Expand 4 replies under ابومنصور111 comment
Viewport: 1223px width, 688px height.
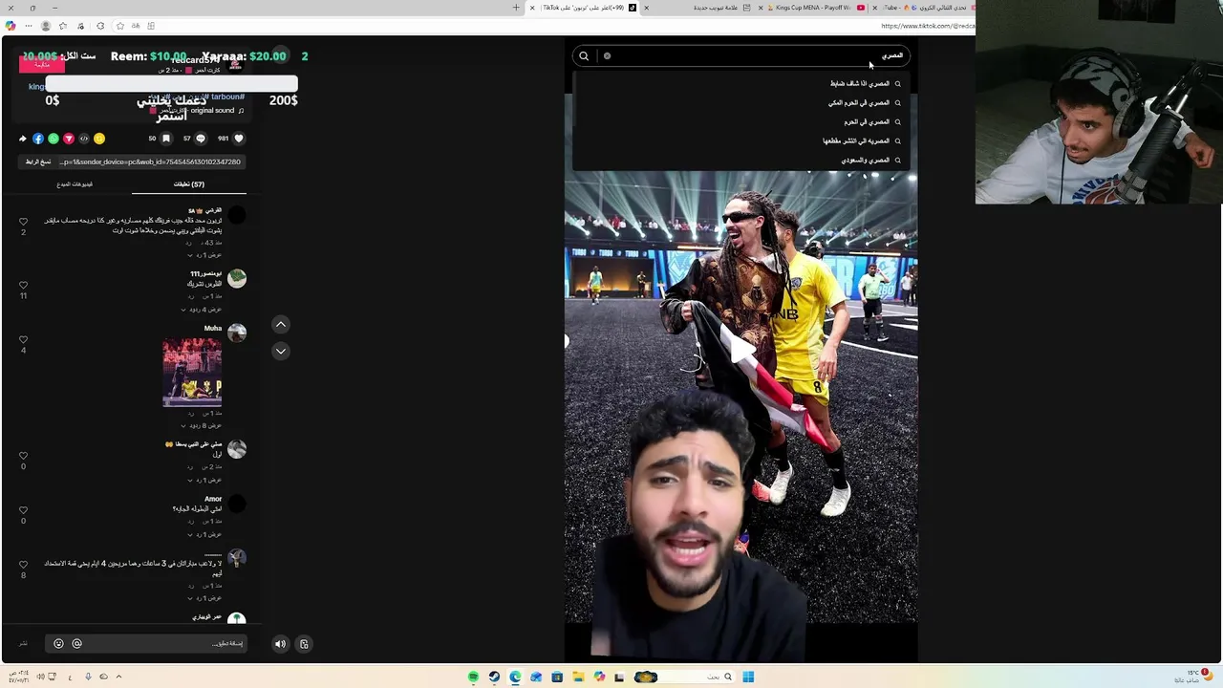tap(202, 310)
